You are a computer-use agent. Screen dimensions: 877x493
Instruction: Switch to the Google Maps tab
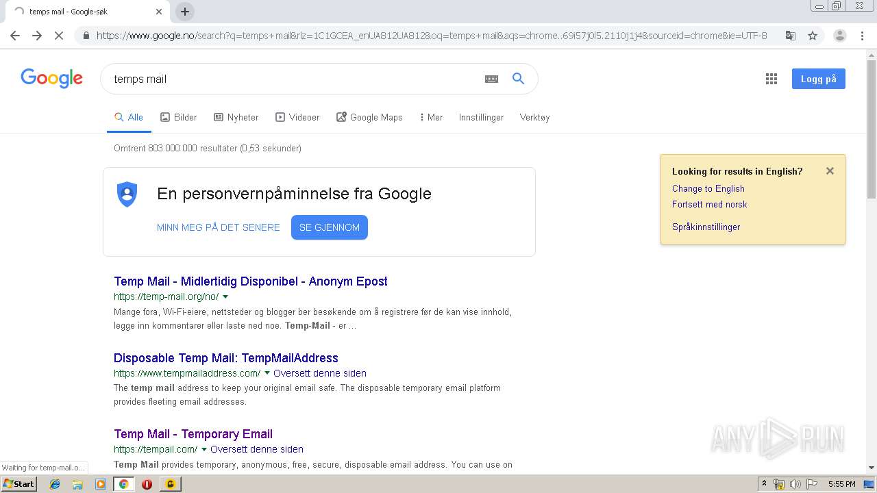coord(369,117)
